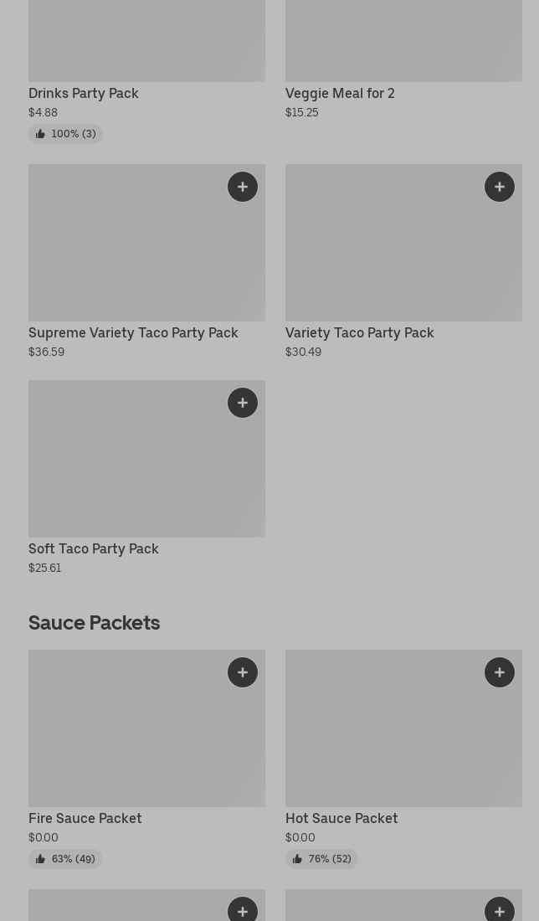Tap Fire Sauce Packet 63% rating badge
Viewport: 539px width, 921px height.
(65, 859)
